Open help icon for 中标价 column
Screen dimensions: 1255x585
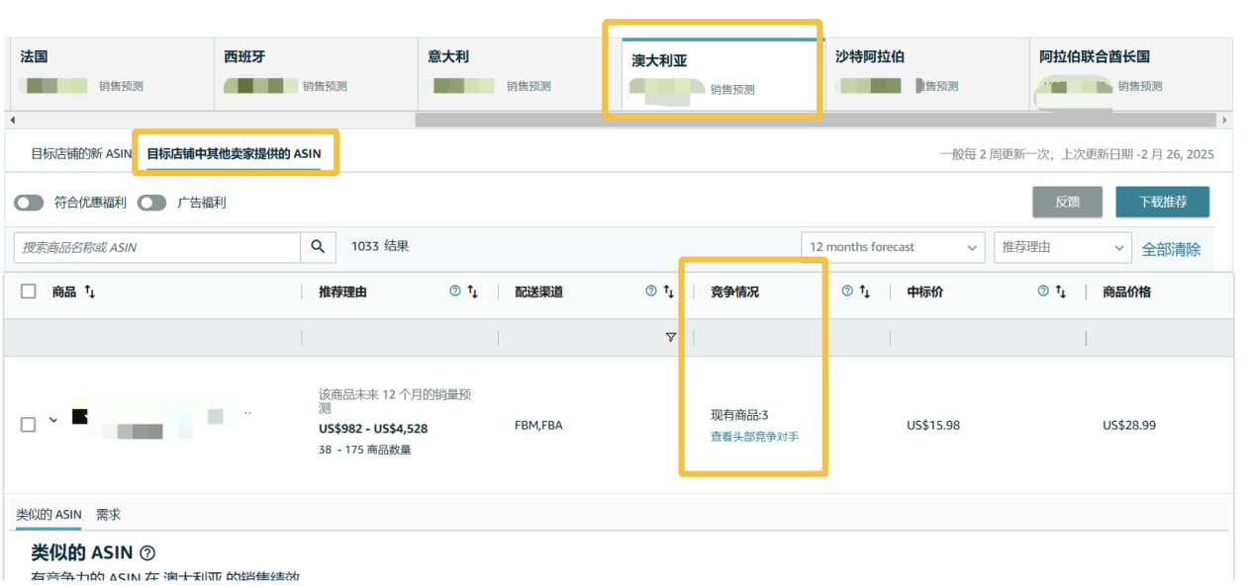pos(1043,292)
